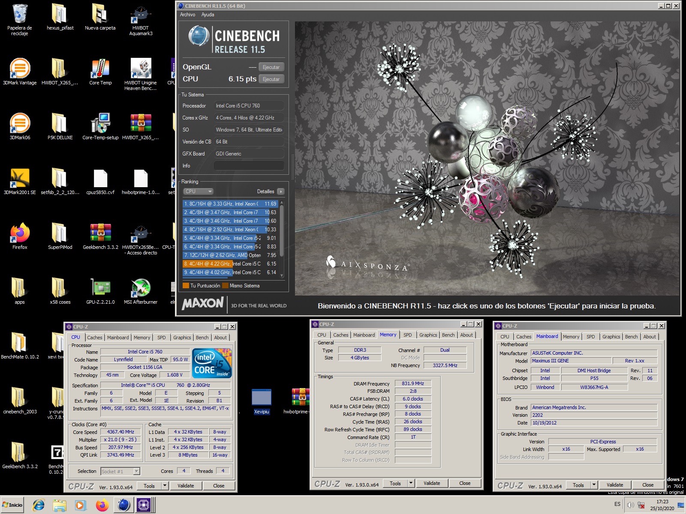Open the BenchMate 0.10.2 folder icon
686x514 pixels.
[20, 346]
